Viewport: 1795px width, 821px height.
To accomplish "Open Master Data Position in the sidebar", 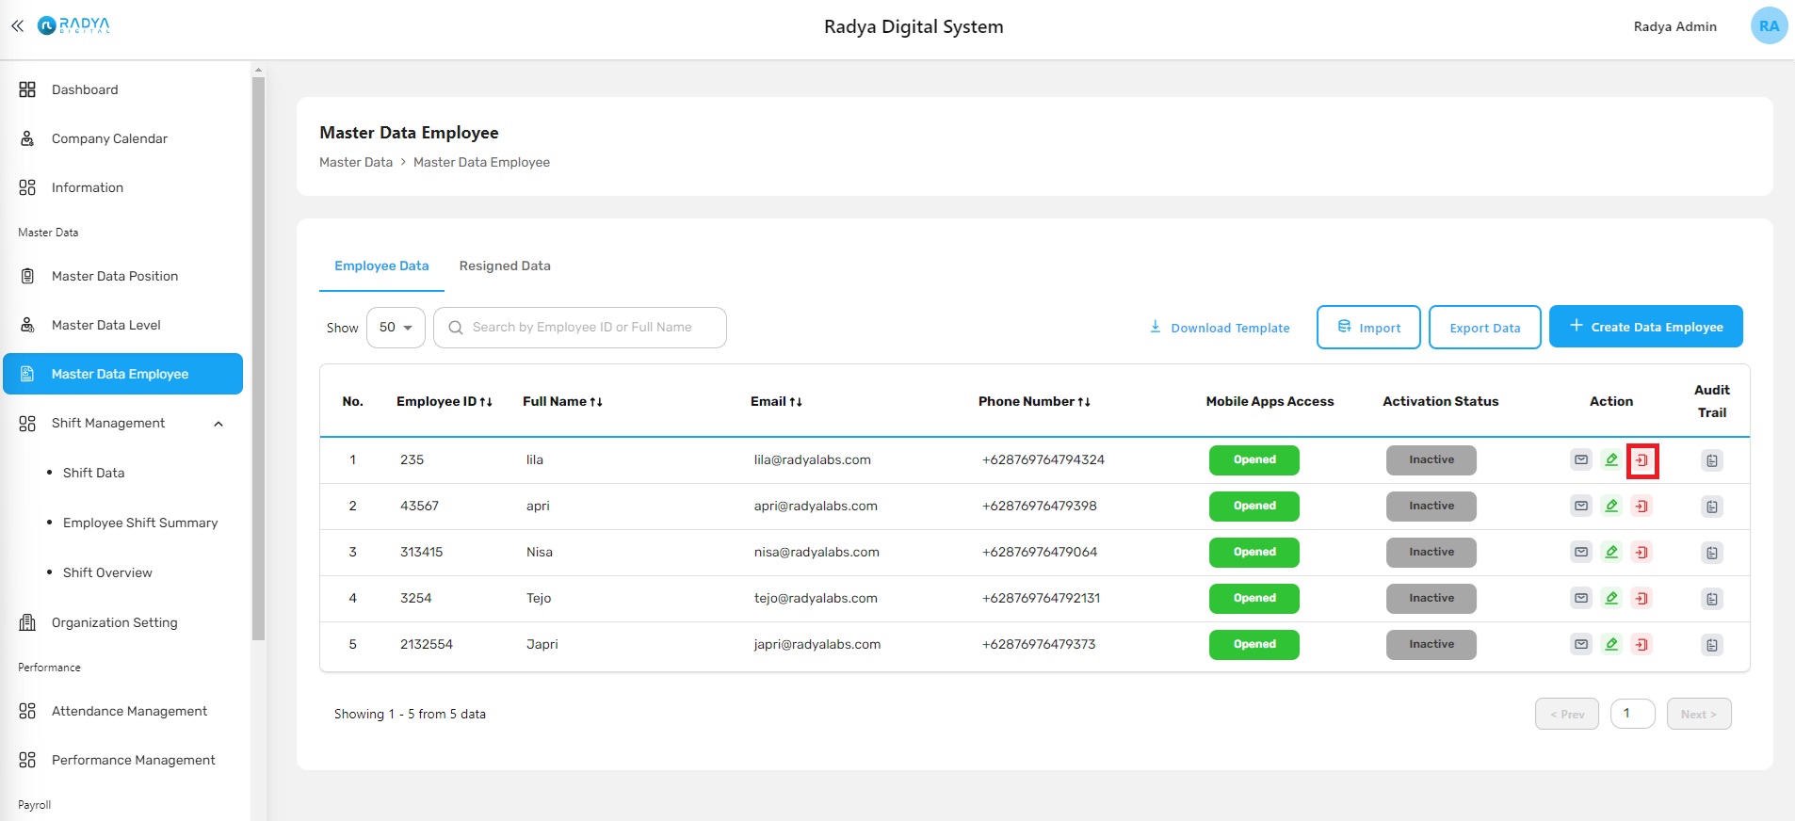I will pos(115,276).
